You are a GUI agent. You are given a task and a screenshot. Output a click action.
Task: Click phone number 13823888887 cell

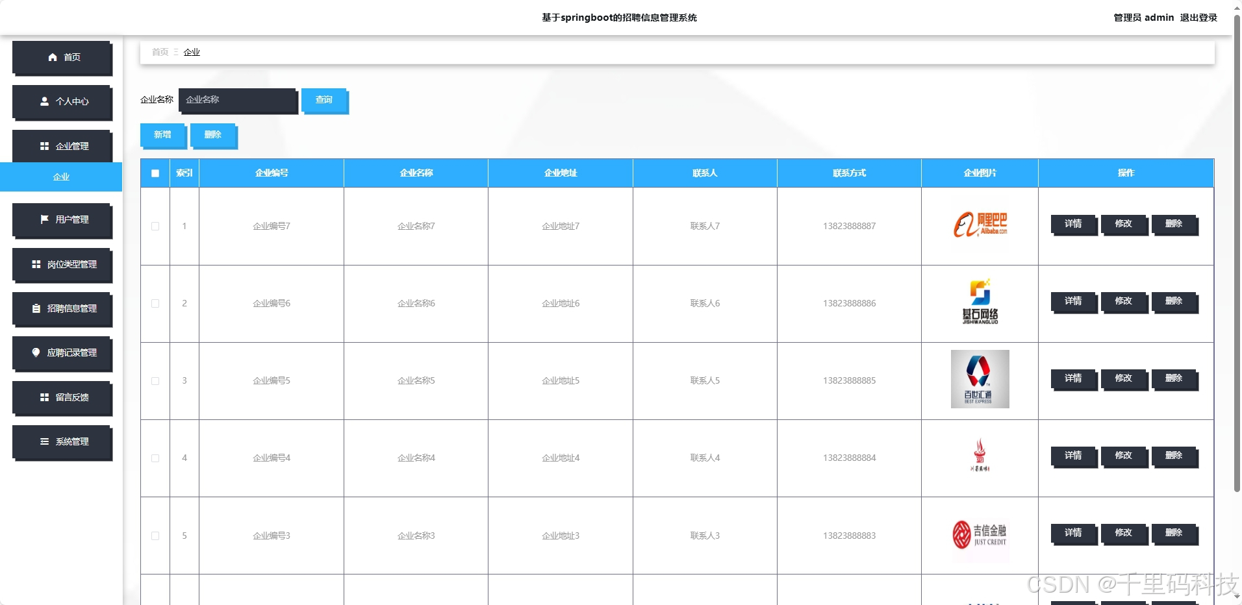coord(850,226)
